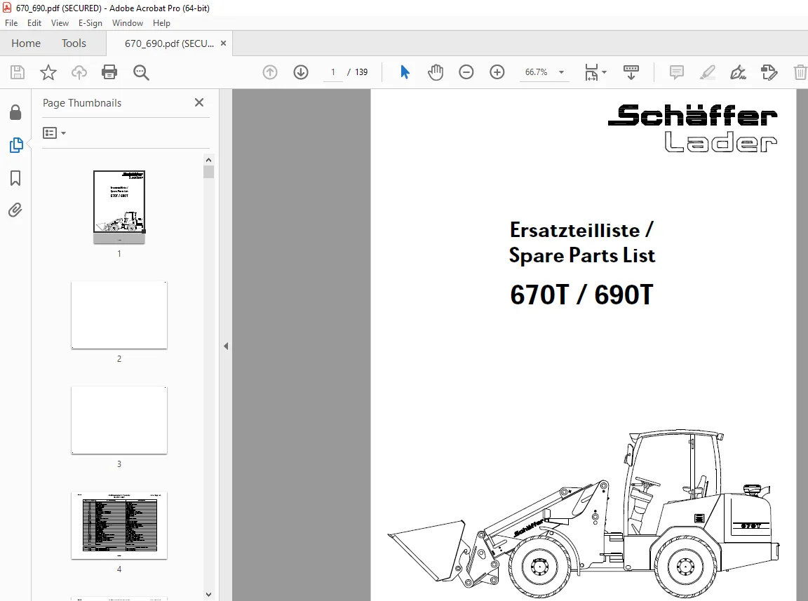Zoom in with plus button
Screen dimensions: 808x601
(497, 72)
